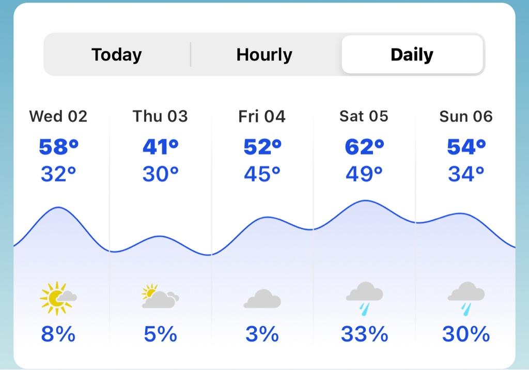Open the Thu 03 day forecast
The height and width of the screenshot is (370, 529).
(x=160, y=116)
